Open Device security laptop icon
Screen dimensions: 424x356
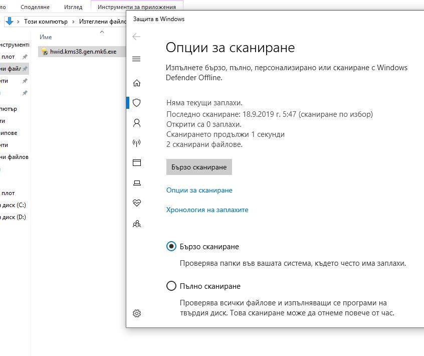(137, 183)
